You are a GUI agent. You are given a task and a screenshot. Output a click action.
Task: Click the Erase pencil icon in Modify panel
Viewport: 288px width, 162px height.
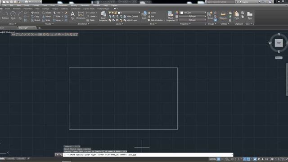(66, 13)
